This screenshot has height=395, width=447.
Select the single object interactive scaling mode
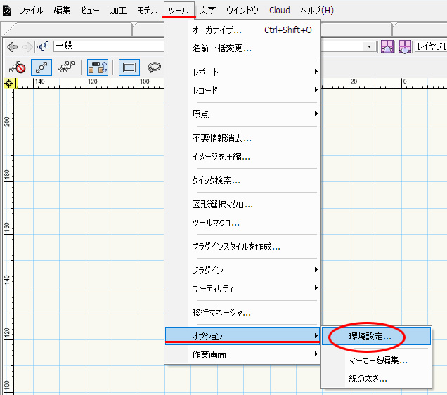tap(41, 68)
